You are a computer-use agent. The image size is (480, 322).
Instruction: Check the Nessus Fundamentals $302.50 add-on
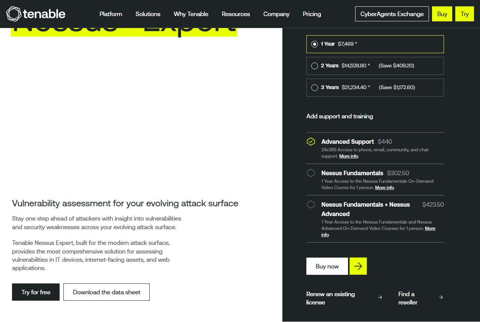pos(311,173)
